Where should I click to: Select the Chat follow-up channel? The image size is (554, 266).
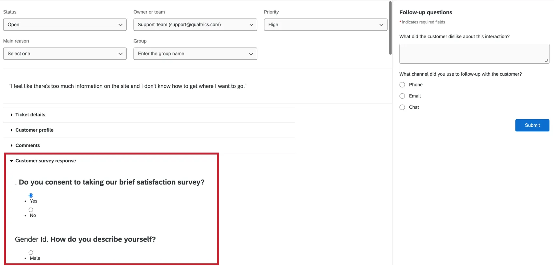pos(402,107)
